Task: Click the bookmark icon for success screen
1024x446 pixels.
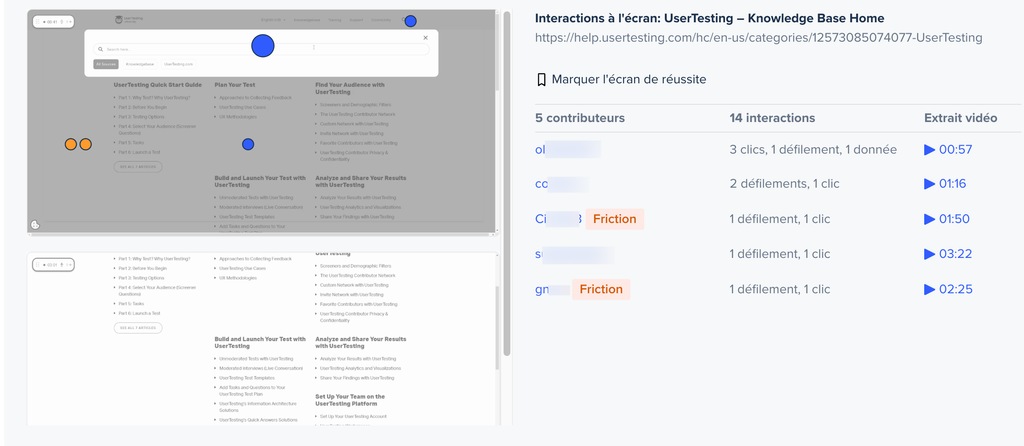Action: (x=541, y=80)
